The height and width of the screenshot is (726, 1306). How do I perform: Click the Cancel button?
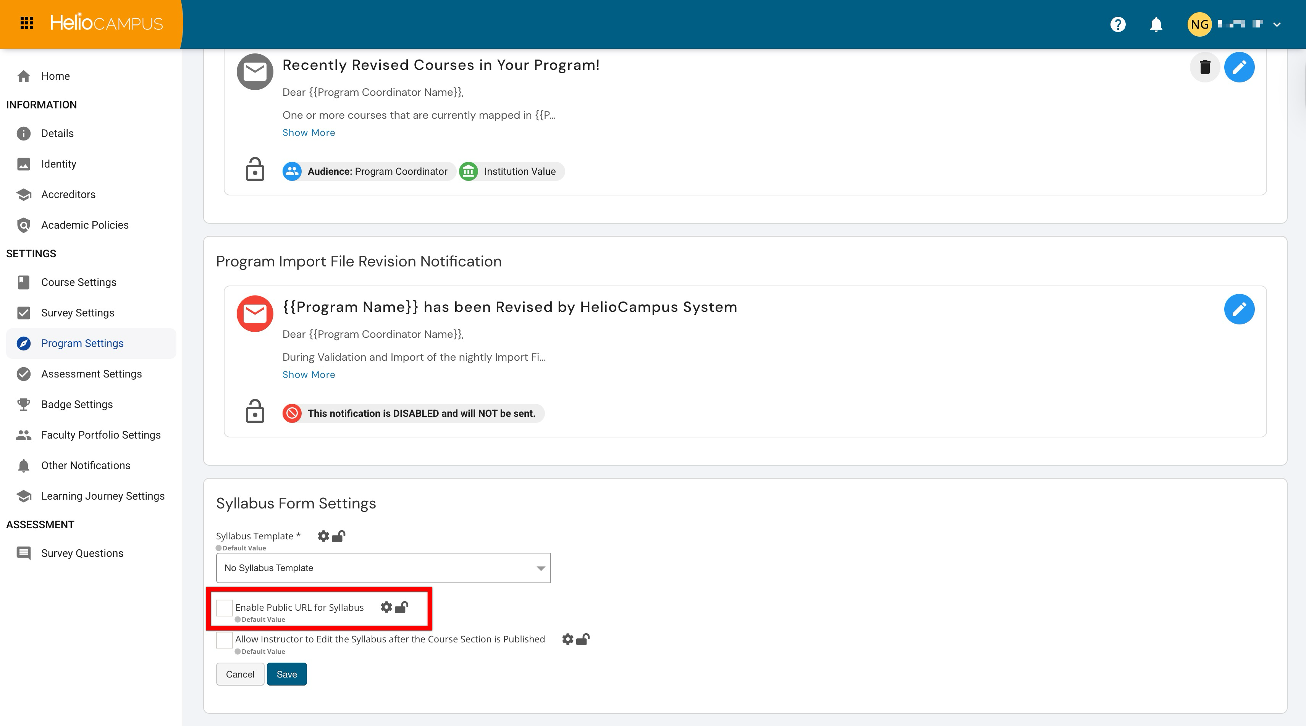pyautogui.click(x=240, y=674)
